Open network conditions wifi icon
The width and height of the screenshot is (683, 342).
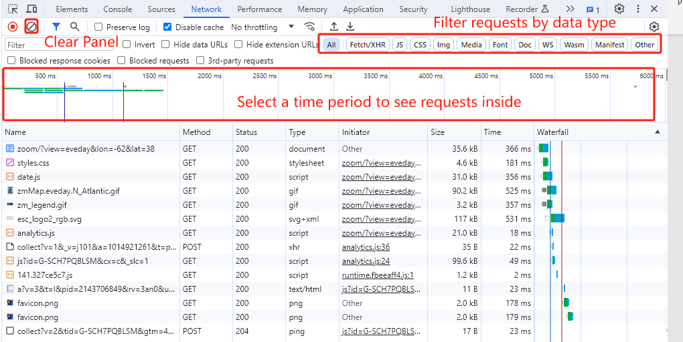coord(310,27)
